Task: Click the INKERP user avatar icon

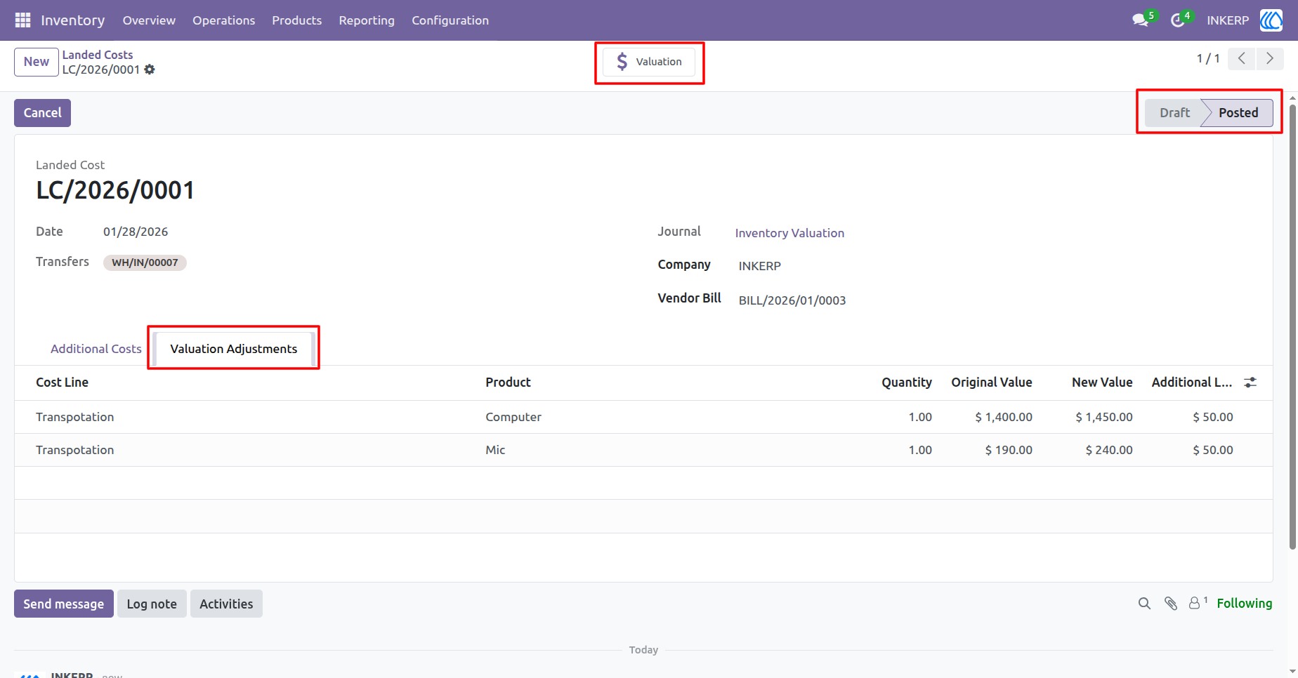Action: 1271,20
